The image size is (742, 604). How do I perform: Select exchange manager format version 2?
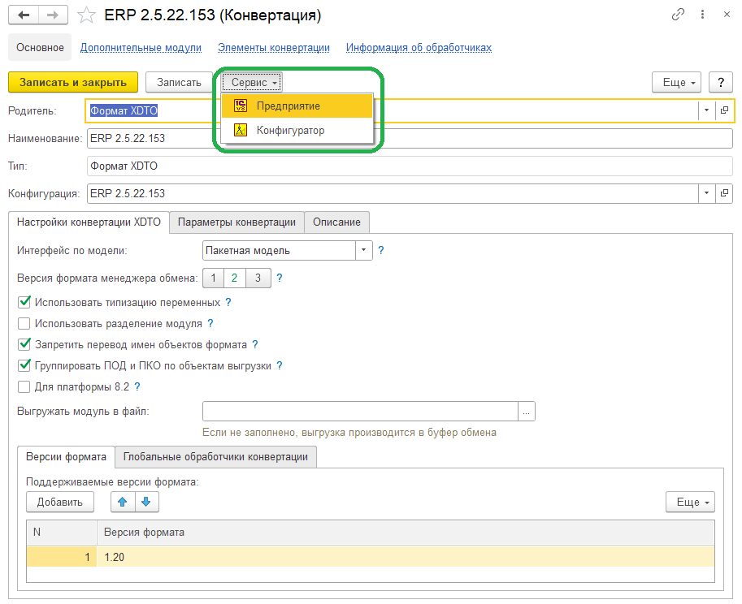pos(234,278)
